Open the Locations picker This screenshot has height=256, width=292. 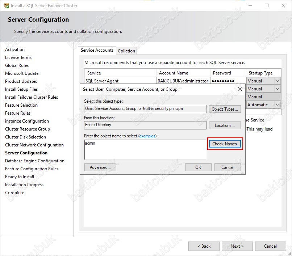pos(225,125)
